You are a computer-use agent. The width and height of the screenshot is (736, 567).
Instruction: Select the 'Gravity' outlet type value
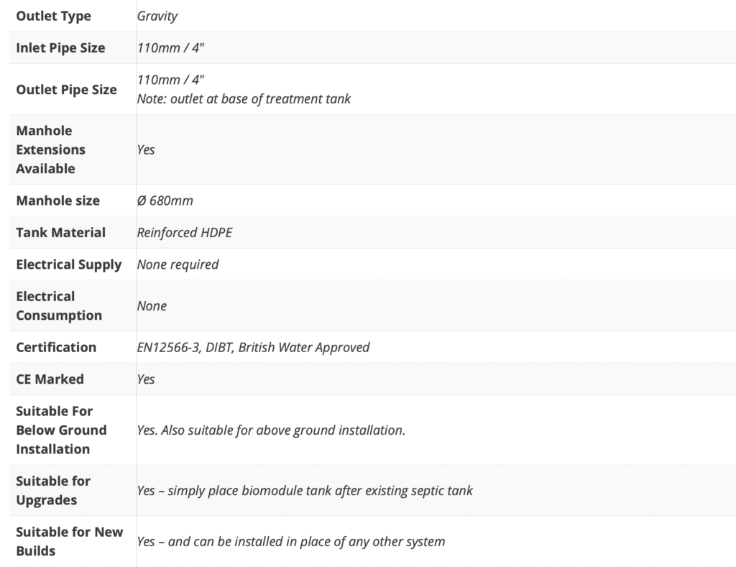point(157,16)
